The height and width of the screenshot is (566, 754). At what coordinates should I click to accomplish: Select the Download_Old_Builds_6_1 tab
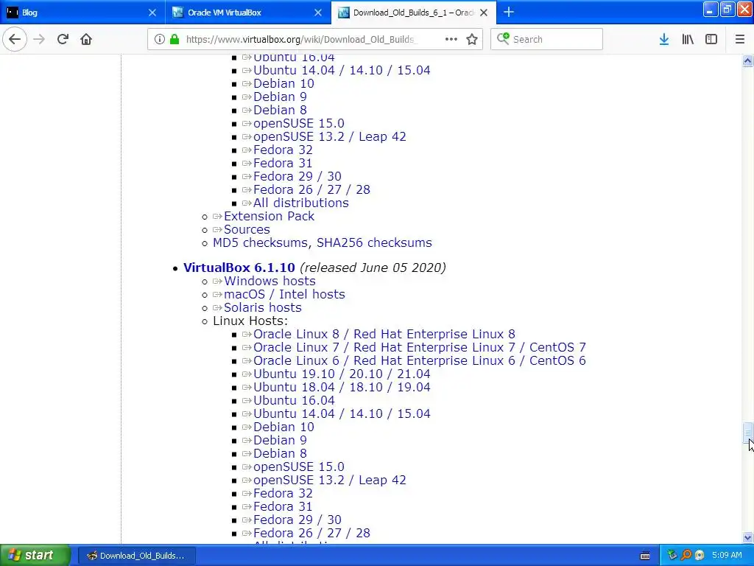click(414, 13)
